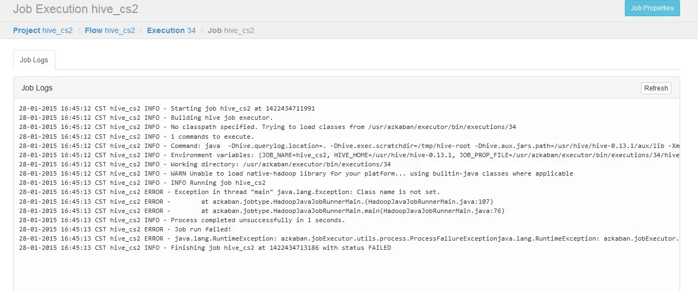The image size is (698, 291).
Task: Select the 'Job run failed!' error line
Action: click(125, 229)
